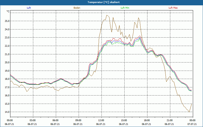Click the 17,0 y-axis value

(7, 87)
